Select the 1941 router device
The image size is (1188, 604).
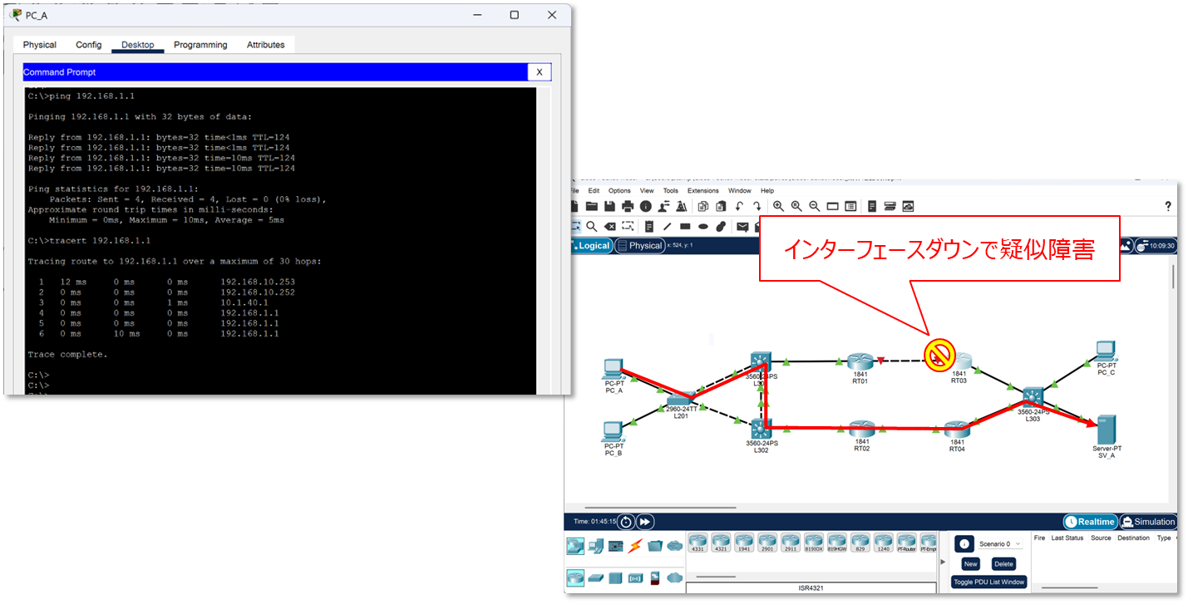(744, 543)
